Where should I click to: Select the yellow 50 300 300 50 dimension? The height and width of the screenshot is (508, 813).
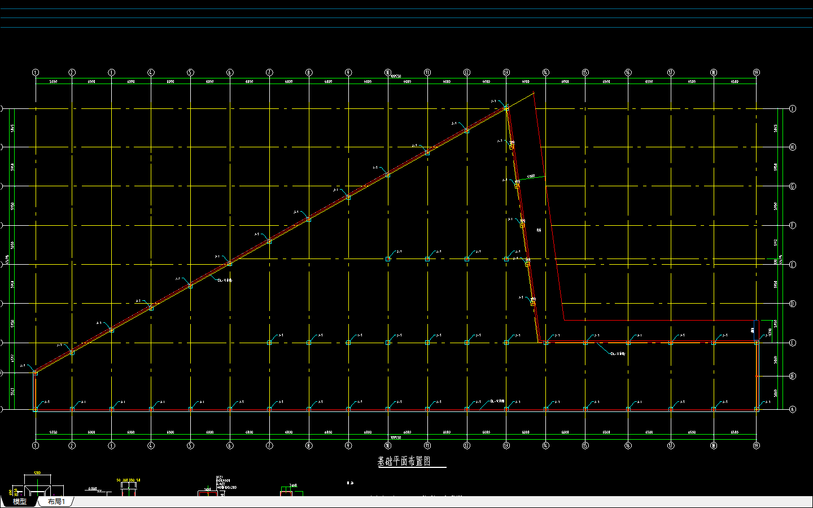tap(129, 480)
